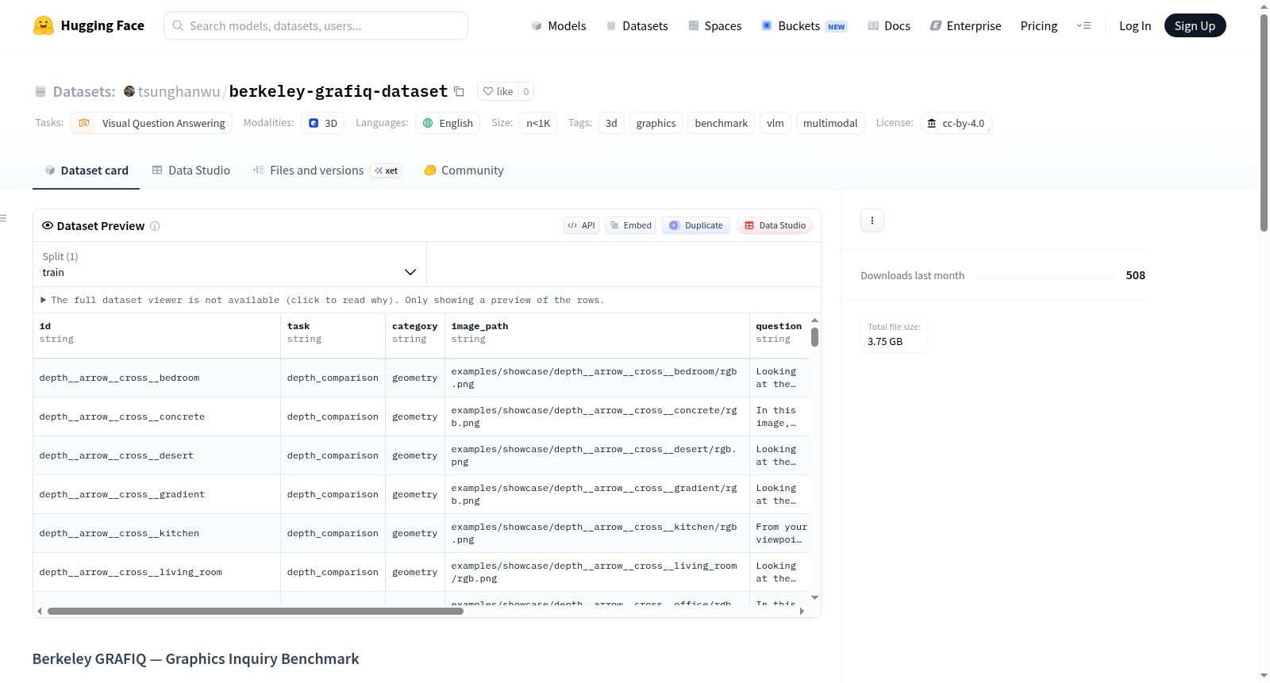Click the n<1K size tag
Screen dimensions: 1270x683
click(x=538, y=123)
